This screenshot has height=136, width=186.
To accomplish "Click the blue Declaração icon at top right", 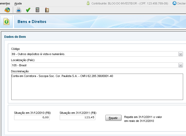I will (x=174, y=3).
